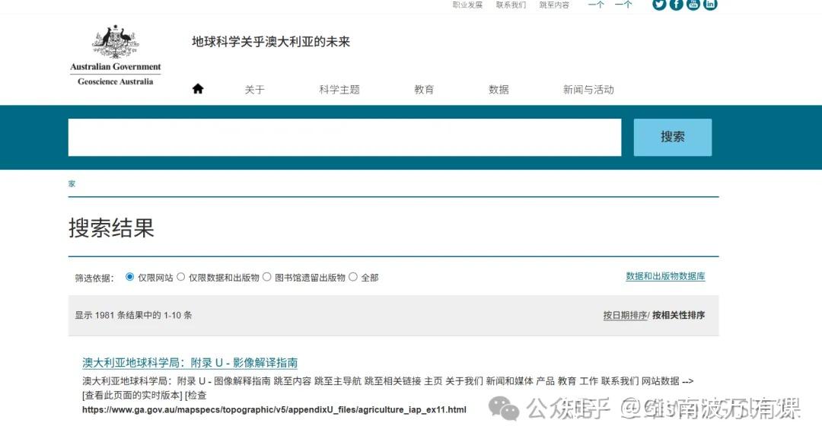Image resolution: width=822 pixels, height=442 pixels.
Task: Choose the 仅限数据和出版物 filter option
Action: tap(180, 277)
